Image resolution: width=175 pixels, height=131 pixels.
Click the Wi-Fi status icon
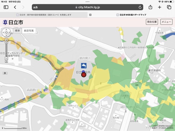coord(160,2)
